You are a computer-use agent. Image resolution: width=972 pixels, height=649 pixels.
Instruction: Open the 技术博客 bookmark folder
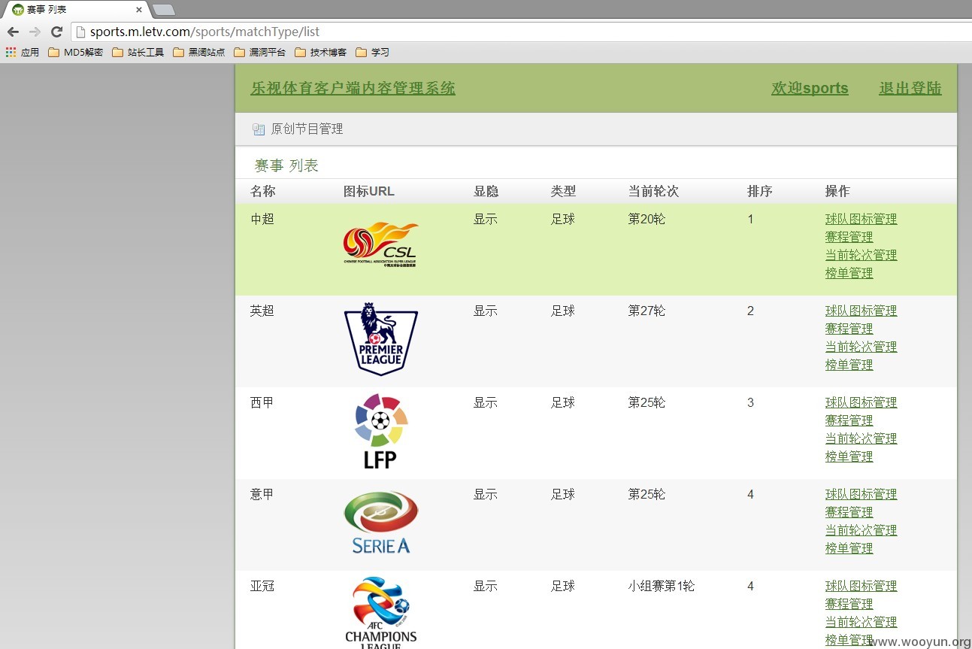(321, 53)
